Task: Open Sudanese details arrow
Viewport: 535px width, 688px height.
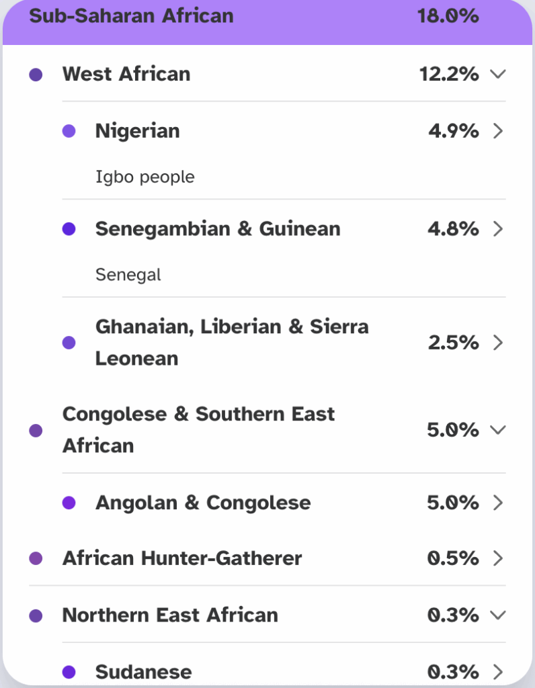Action: [497, 672]
